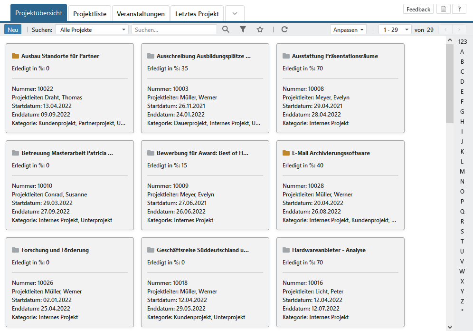473x331 pixels.
Task: Go to the next page arrow
Action: tap(459, 29)
